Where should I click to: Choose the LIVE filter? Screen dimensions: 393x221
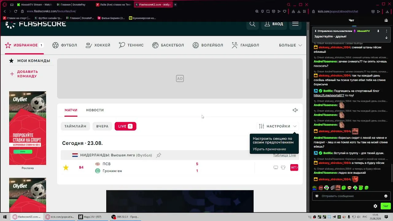point(125,126)
